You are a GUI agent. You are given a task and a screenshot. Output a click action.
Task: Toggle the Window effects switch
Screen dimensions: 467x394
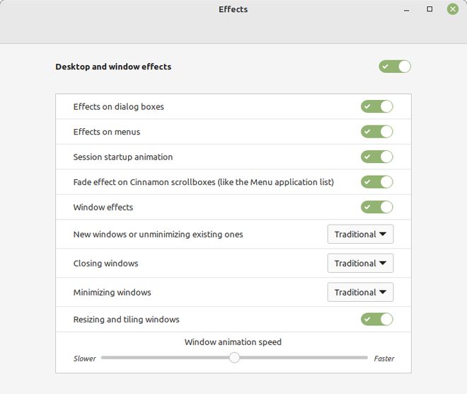376,207
